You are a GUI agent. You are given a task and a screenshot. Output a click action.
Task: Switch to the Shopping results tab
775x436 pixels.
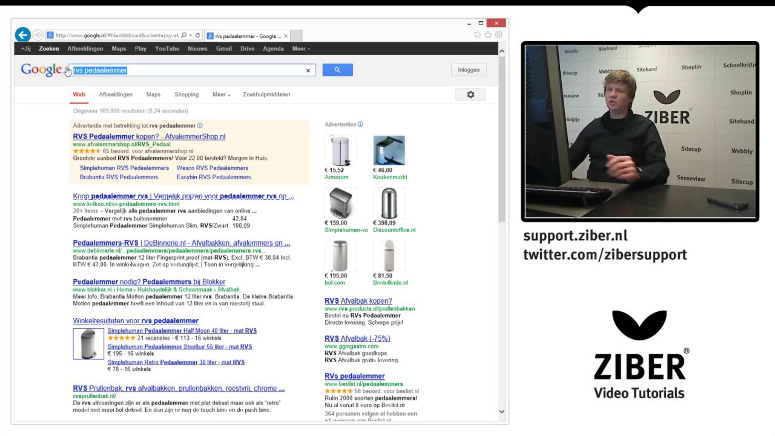click(x=186, y=95)
